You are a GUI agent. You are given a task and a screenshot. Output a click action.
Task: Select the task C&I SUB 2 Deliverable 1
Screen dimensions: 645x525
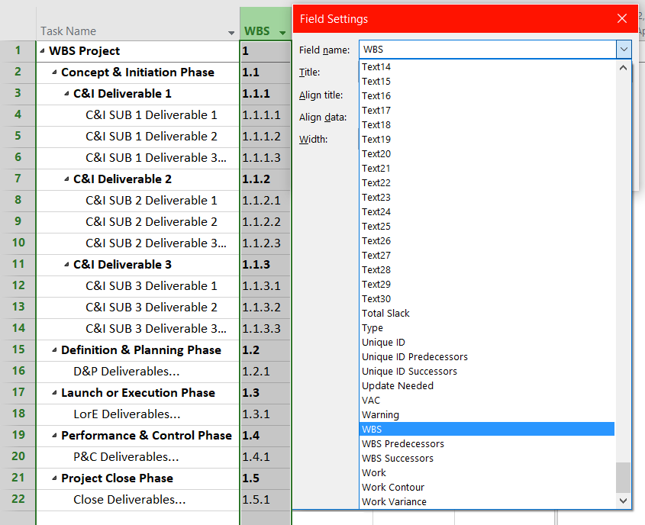[151, 201]
